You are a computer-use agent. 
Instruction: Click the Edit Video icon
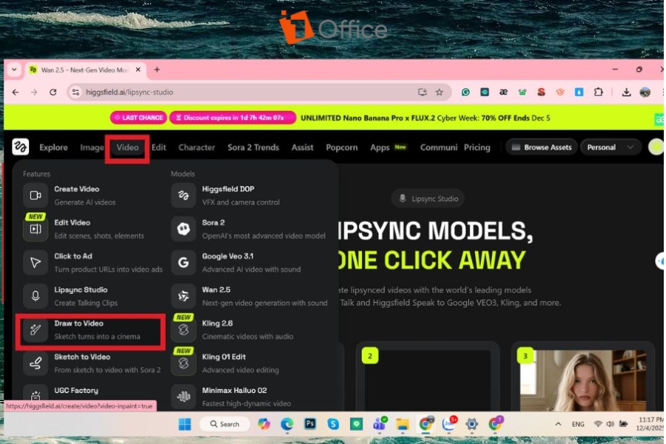[36, 229]
